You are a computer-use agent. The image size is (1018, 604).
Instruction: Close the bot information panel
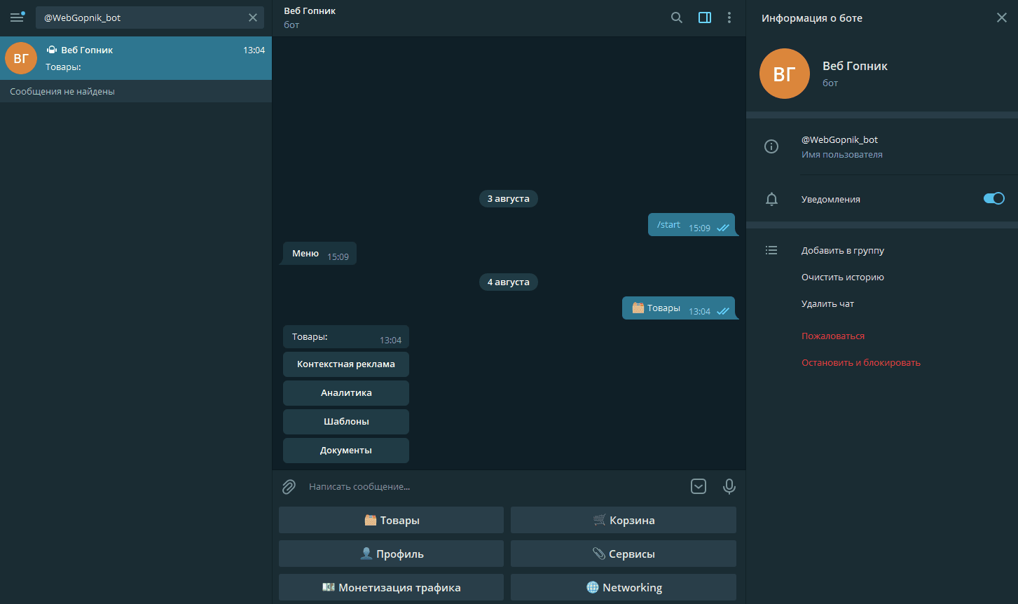click(x=1001, y=18)
